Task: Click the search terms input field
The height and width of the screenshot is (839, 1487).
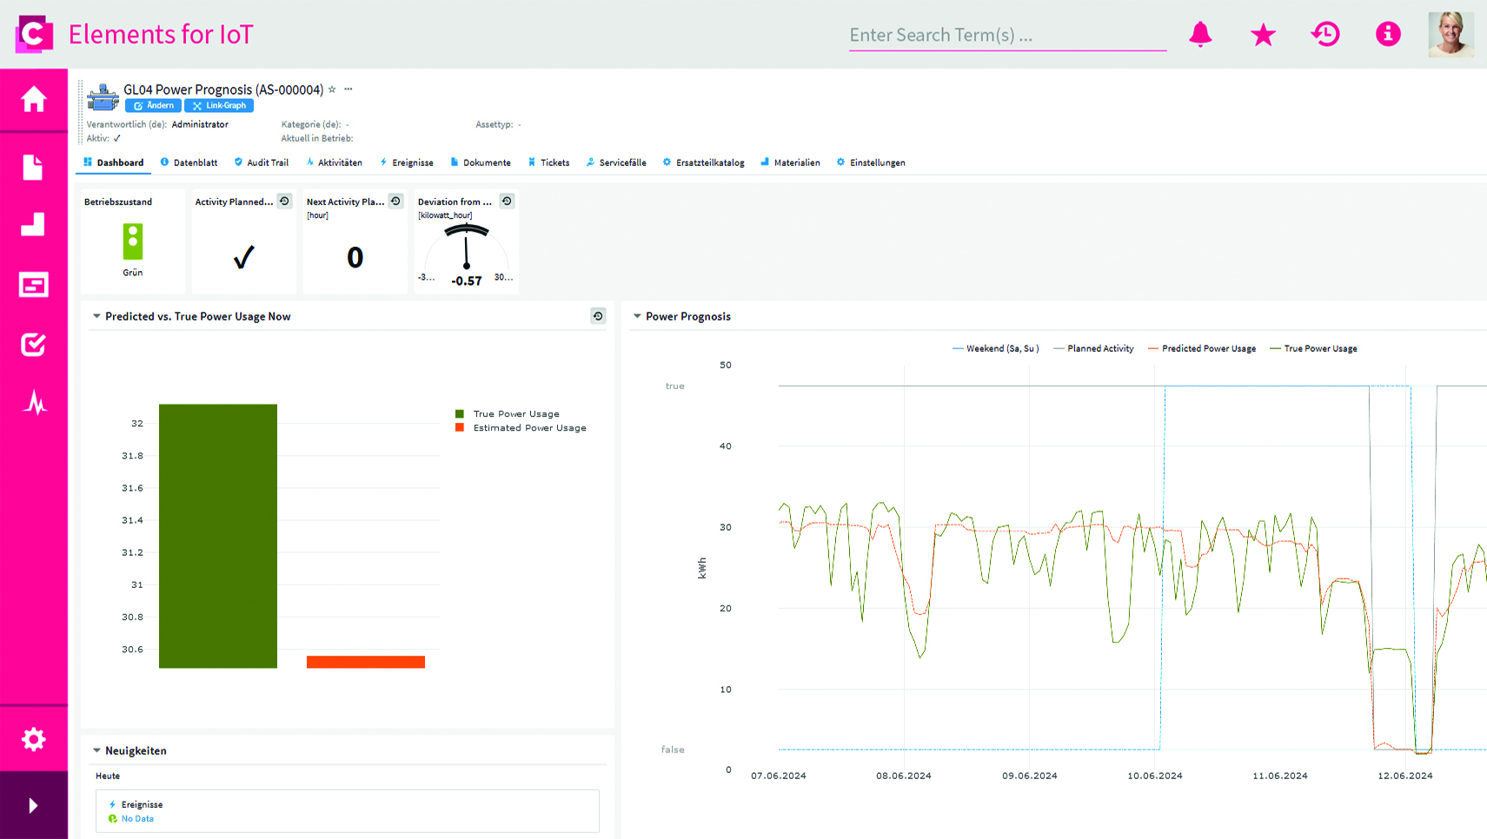Action: click(x=1006, y=36)
